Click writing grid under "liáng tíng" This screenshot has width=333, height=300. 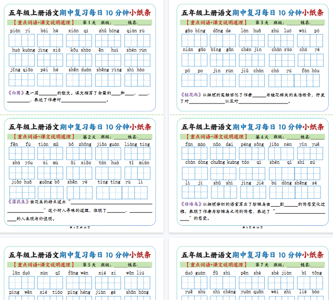tap(137, 154)
